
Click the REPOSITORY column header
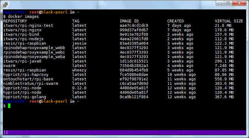click(15, 21)
